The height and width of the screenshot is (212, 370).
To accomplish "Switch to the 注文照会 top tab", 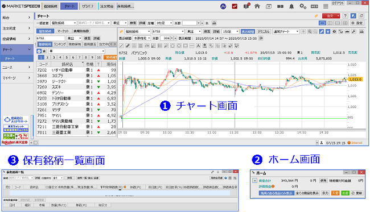I will (106, 6).
